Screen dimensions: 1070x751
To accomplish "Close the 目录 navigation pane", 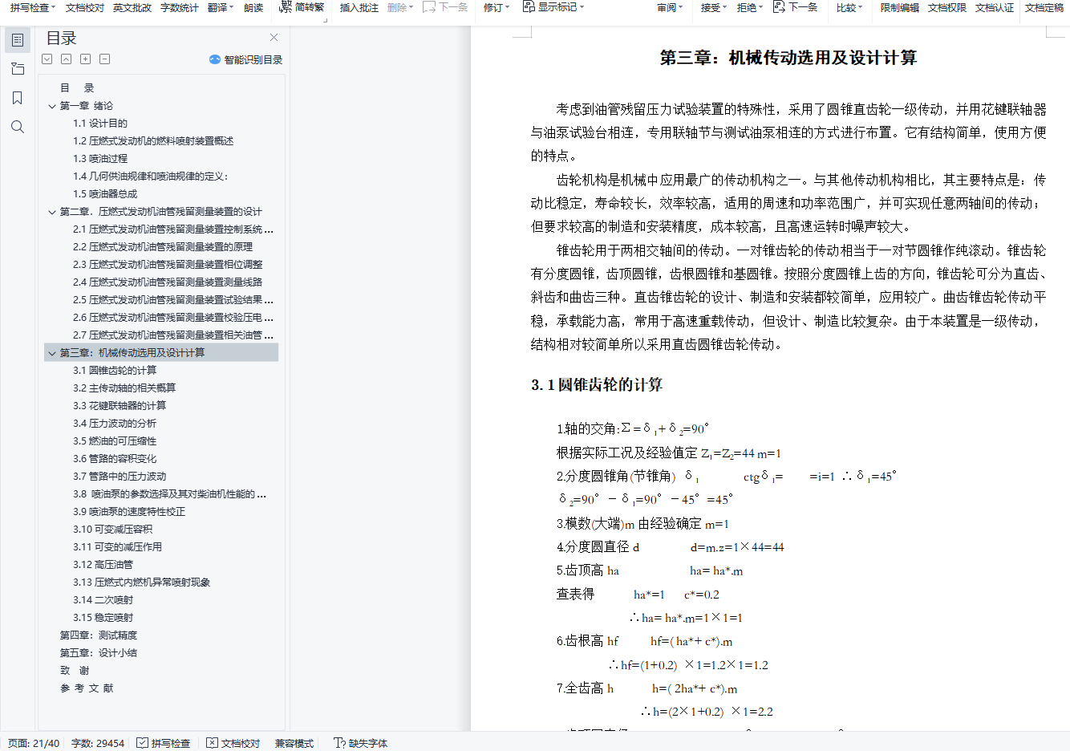I will [274, 37].
